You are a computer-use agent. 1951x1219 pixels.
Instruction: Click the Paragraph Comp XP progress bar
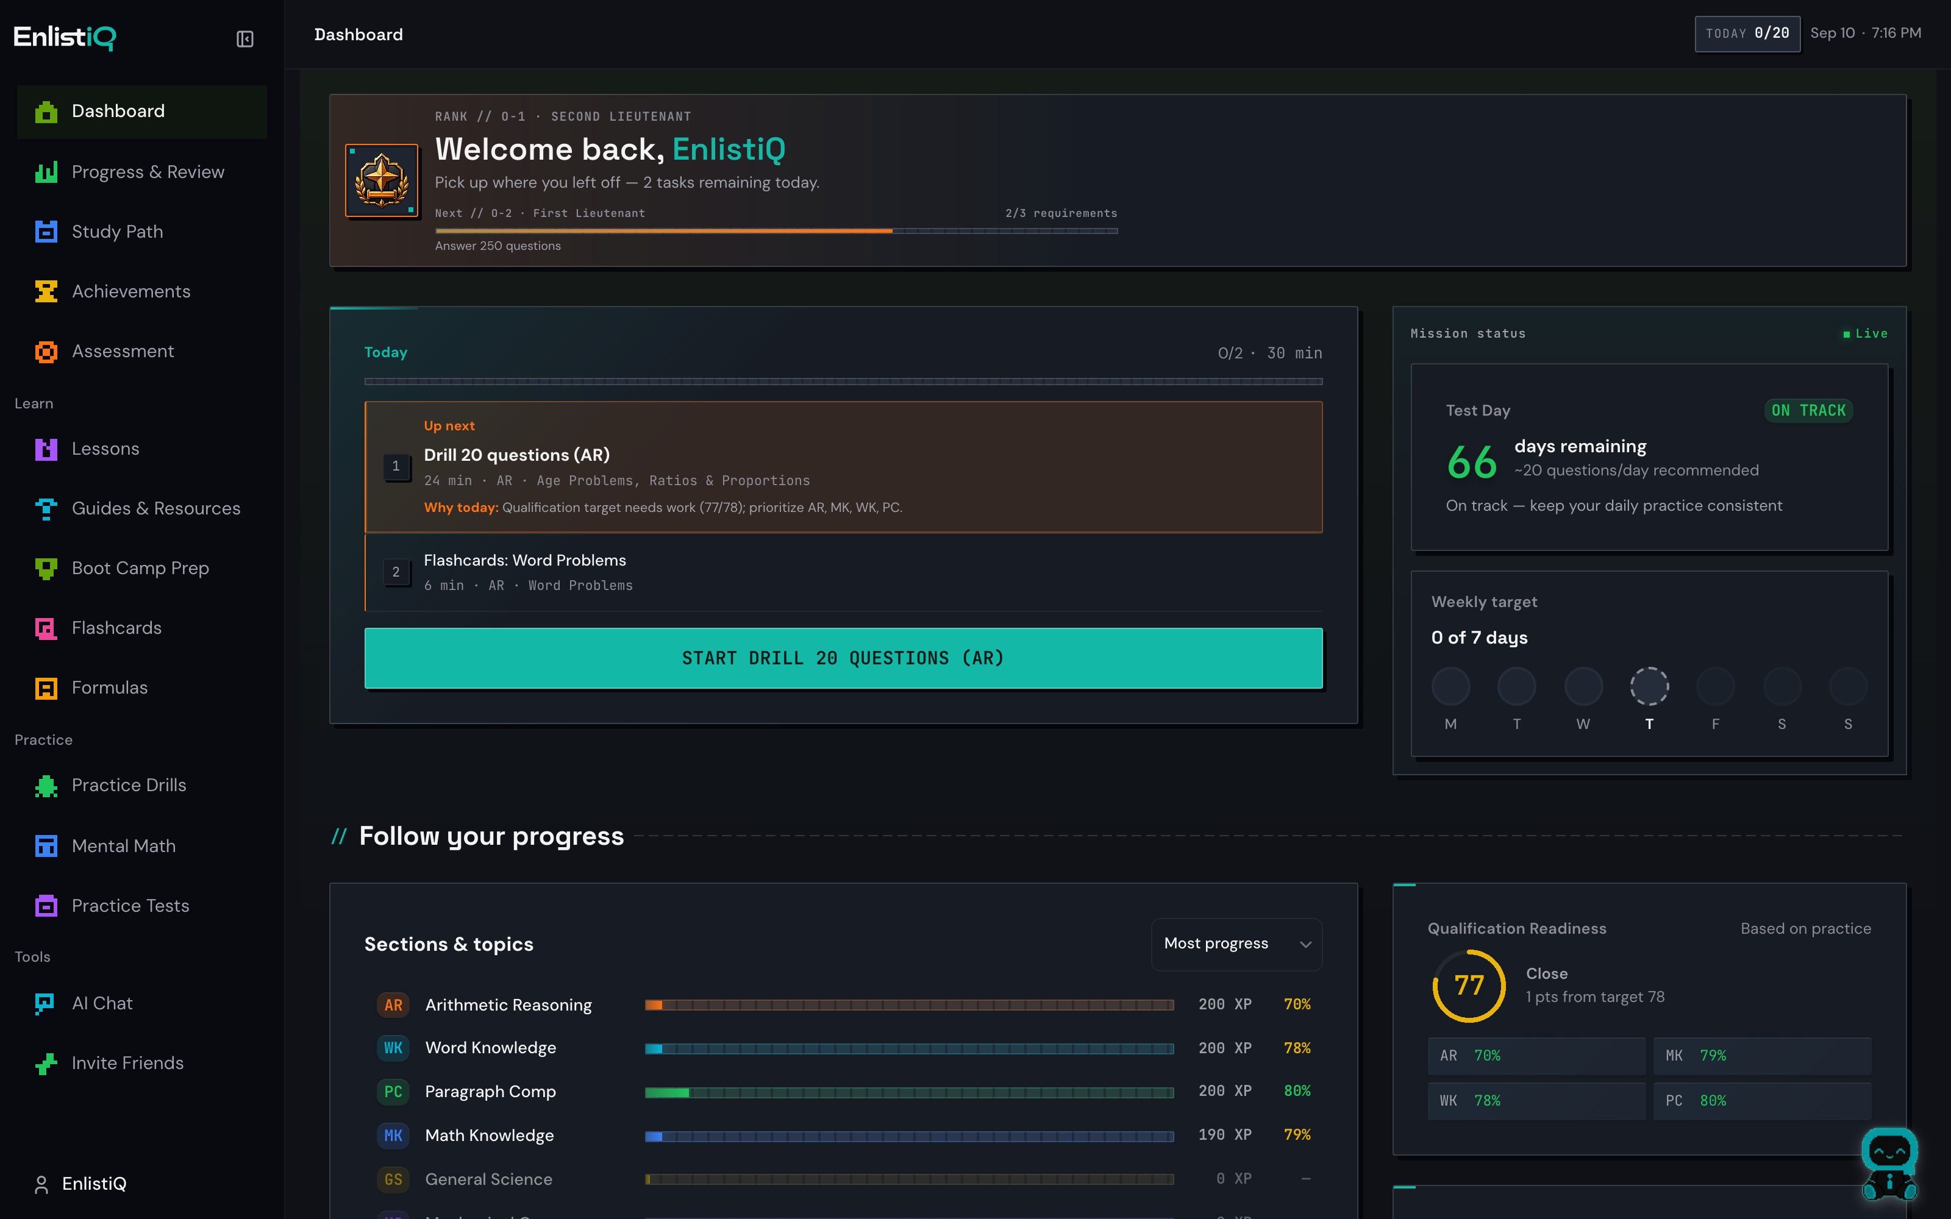click(910, 1092)
